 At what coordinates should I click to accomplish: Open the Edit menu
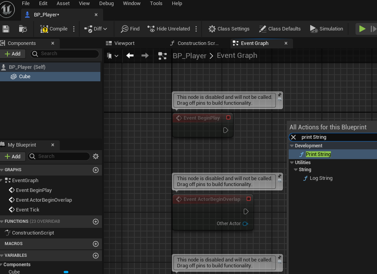pyautogui.click(x=43, y=4)
